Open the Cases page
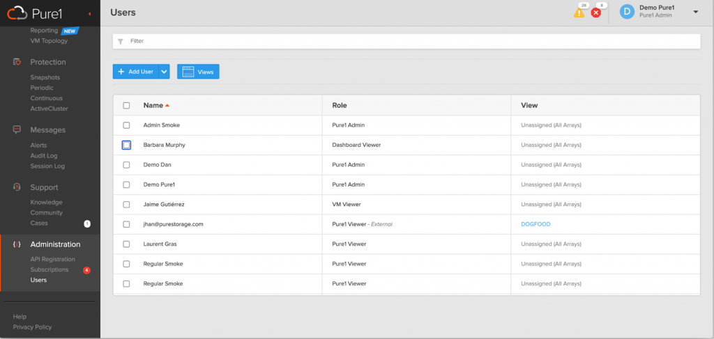This screenshot has width=714, height=339. click(39, 223)
